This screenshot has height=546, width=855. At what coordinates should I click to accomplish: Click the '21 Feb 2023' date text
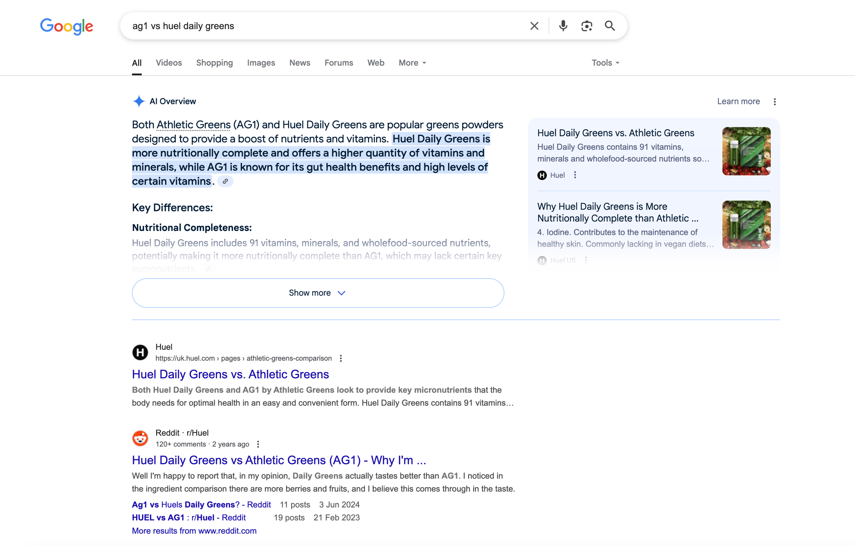[337, 518]
